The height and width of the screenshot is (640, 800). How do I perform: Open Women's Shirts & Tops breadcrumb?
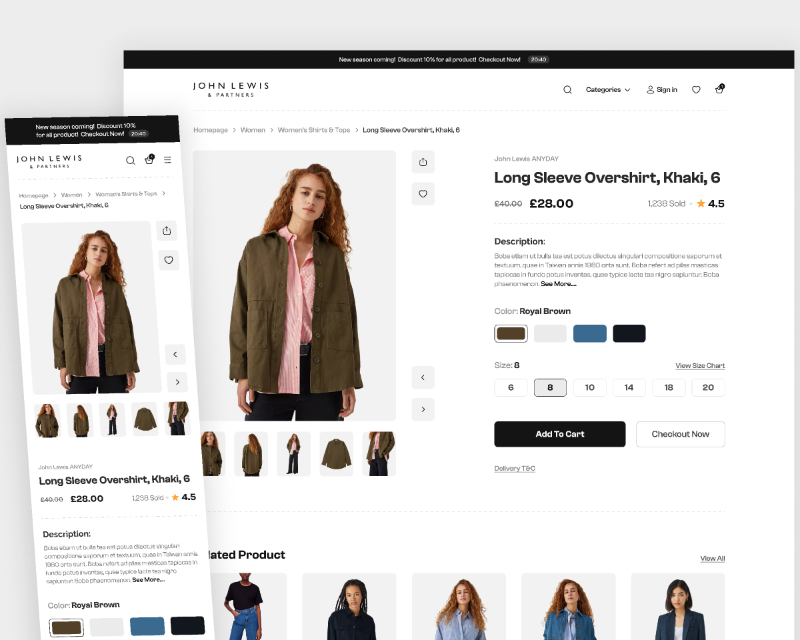(x=313, y=130)
